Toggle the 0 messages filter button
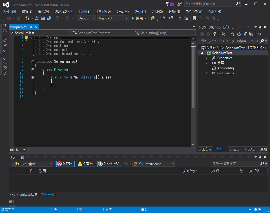Viewport: 270px width, 213px height. click(x=109, y=164)
